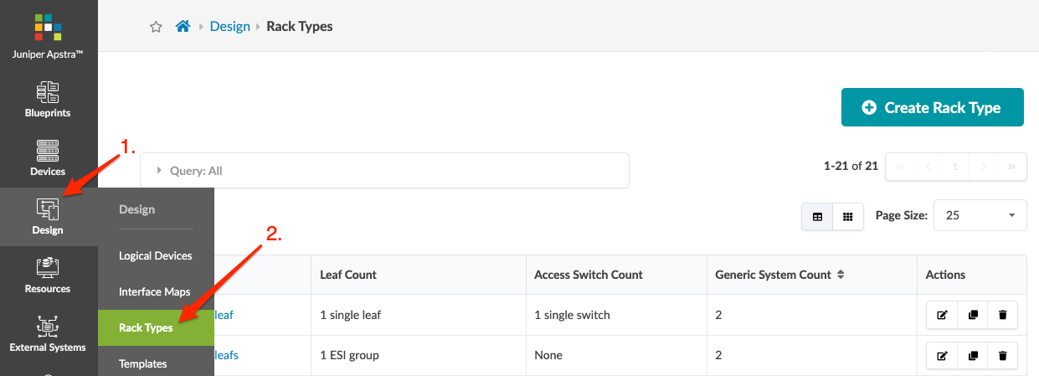Select Interface Maps menu item
Screen dimensions: 1039x376
(x=155, y=291)
